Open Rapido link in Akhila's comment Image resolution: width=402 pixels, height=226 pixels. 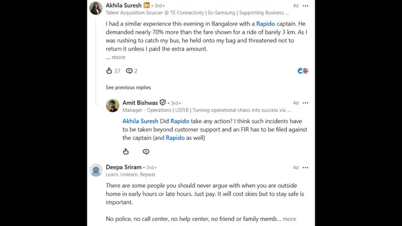[x=265, y=24]
